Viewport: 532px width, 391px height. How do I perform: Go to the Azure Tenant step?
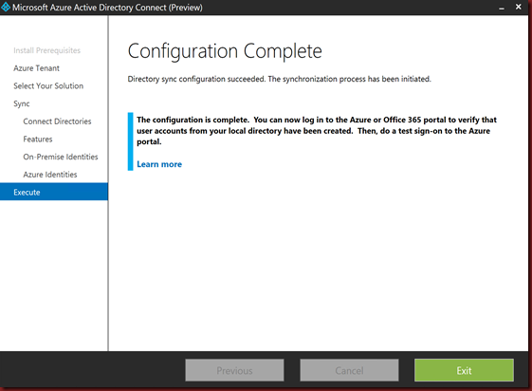pyautogui.click(x=36, y=68)
